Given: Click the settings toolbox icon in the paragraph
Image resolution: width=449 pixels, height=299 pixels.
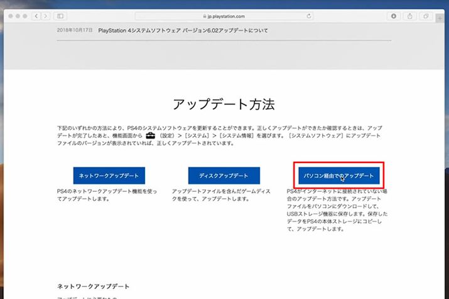Looking at the screenshot, I should (x=149, y=135).
